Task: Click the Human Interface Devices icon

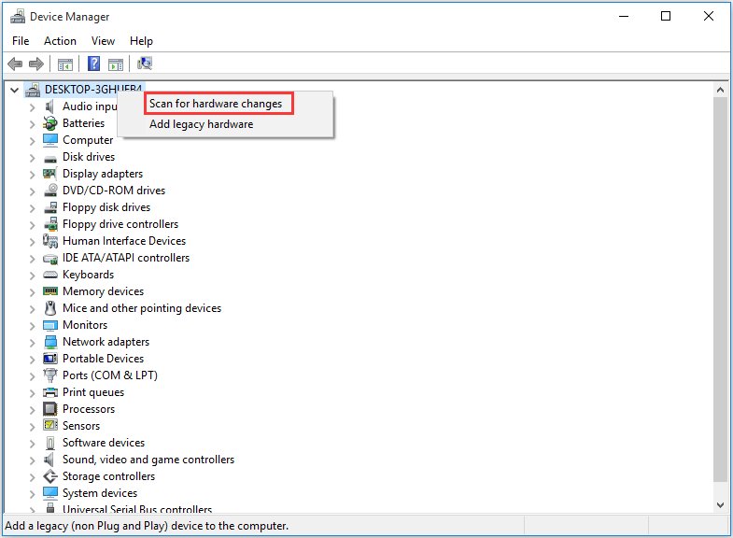Action: (x=50, y=241)
